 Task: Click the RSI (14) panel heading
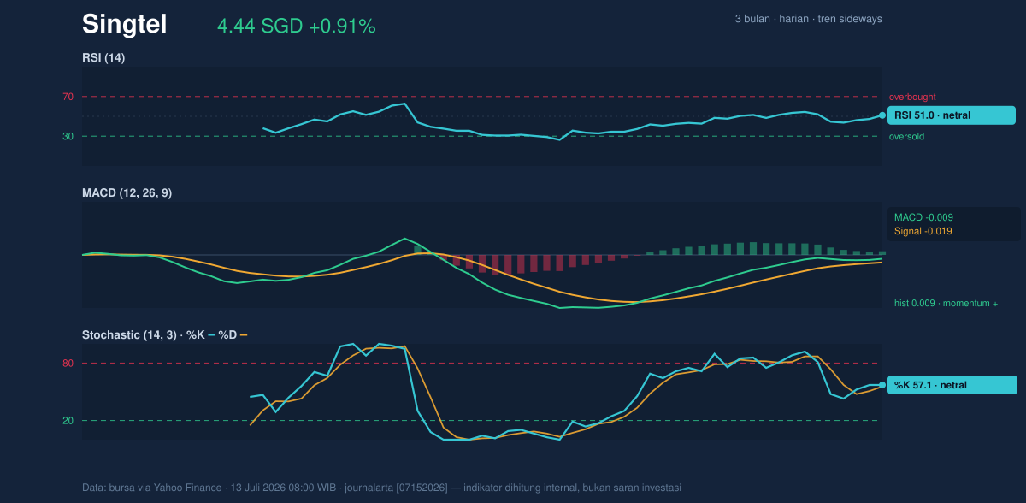(x=103, y=57)
